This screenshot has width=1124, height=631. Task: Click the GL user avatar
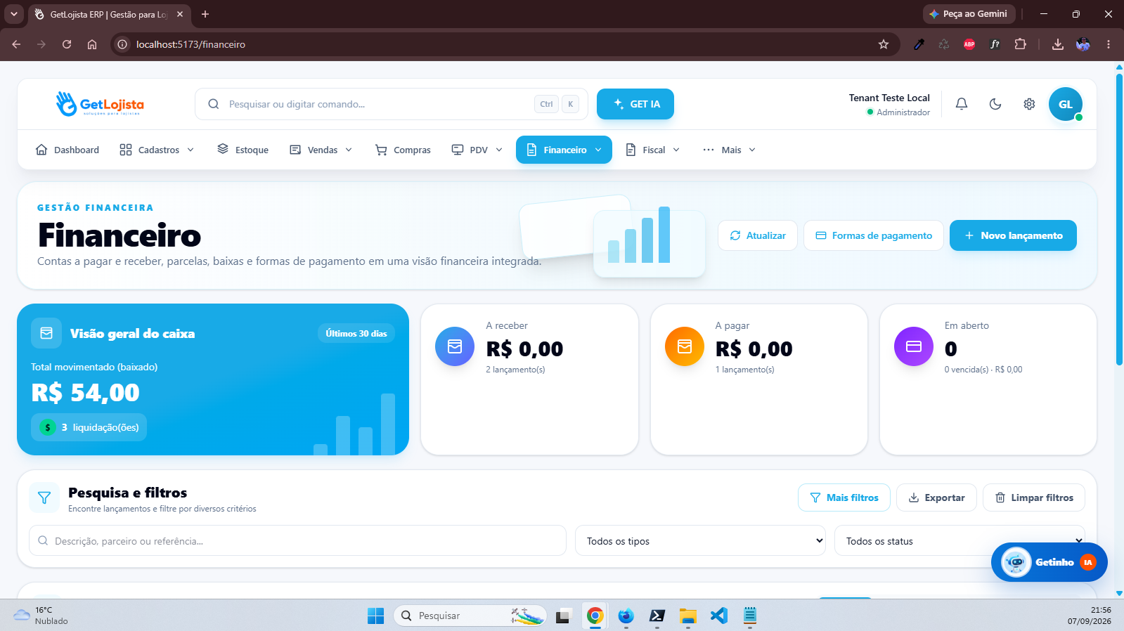[1066, 104]
